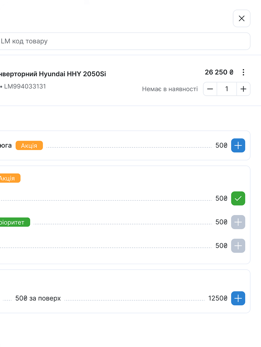The height and width of the screenshot is (347, 261).
Task: Click the last greyed-out plus button for 50₴
Action: point(238,246)
